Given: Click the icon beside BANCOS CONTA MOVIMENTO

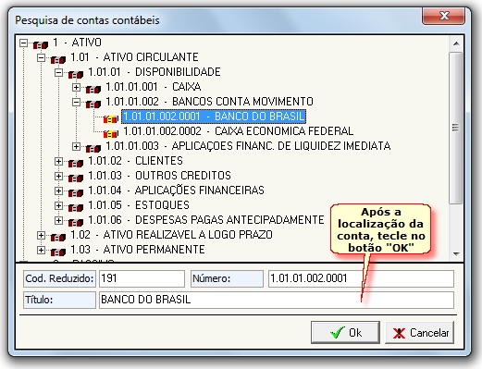Looking at the screenshot, I should click(93, 104).
